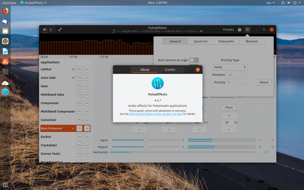Select the highlighted Bass Enhancer effect
The image size is (304, 190).
click(52, 129)
